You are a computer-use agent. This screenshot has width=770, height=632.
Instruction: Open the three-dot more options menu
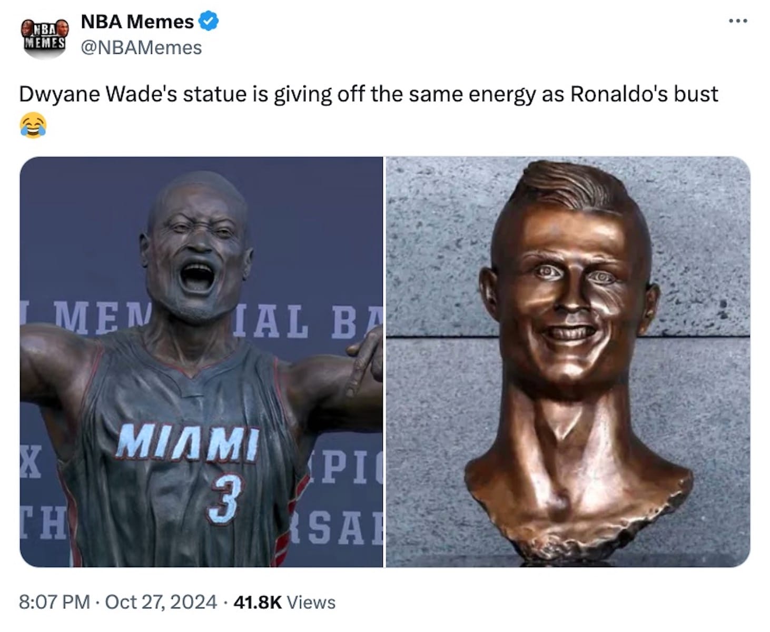click(738, 21)
